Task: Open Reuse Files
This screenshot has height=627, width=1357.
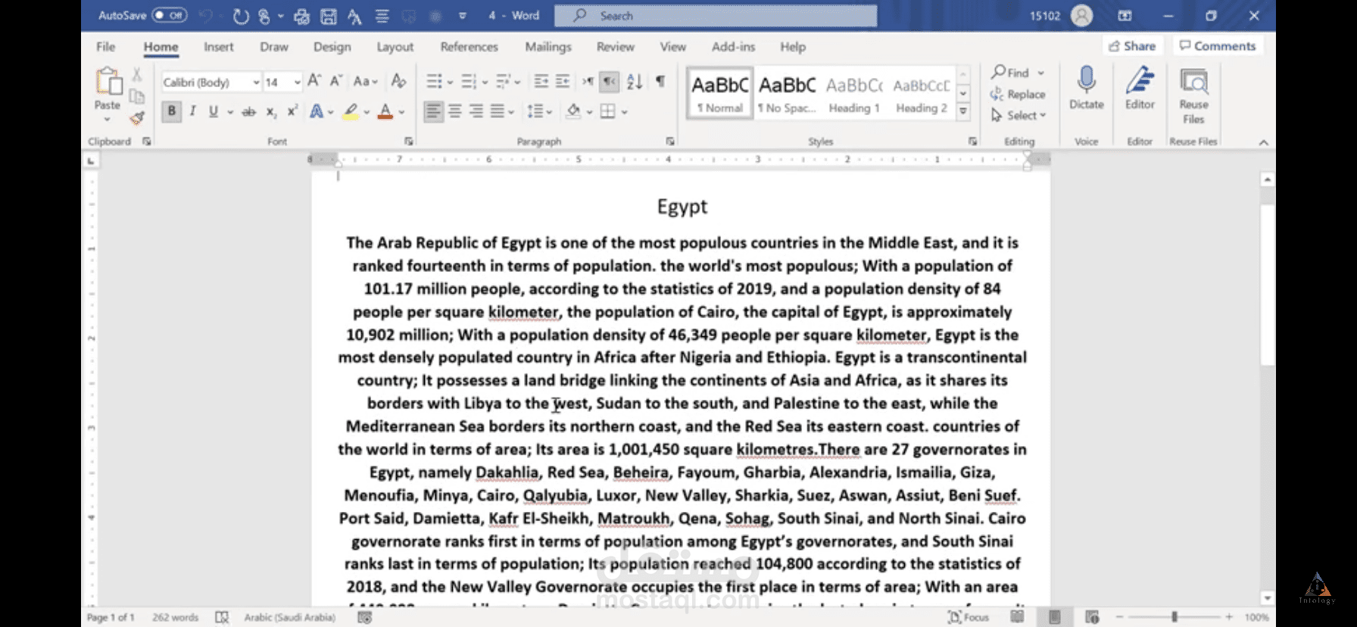Action: [1193, 95]
